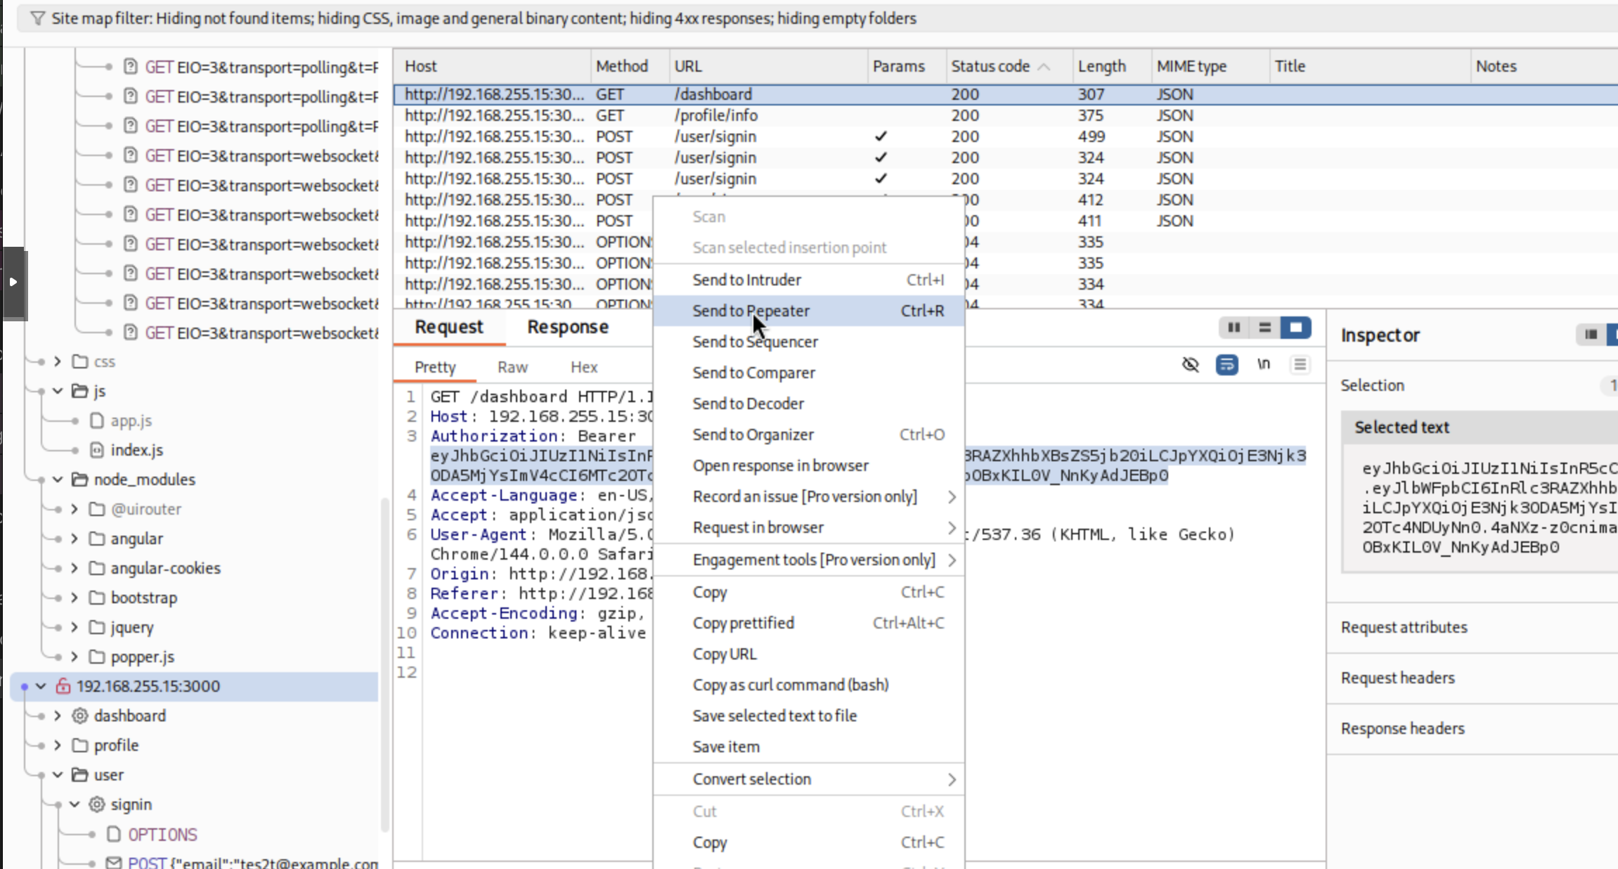Click the site map filter funnel icon

[x=37, y=18]
